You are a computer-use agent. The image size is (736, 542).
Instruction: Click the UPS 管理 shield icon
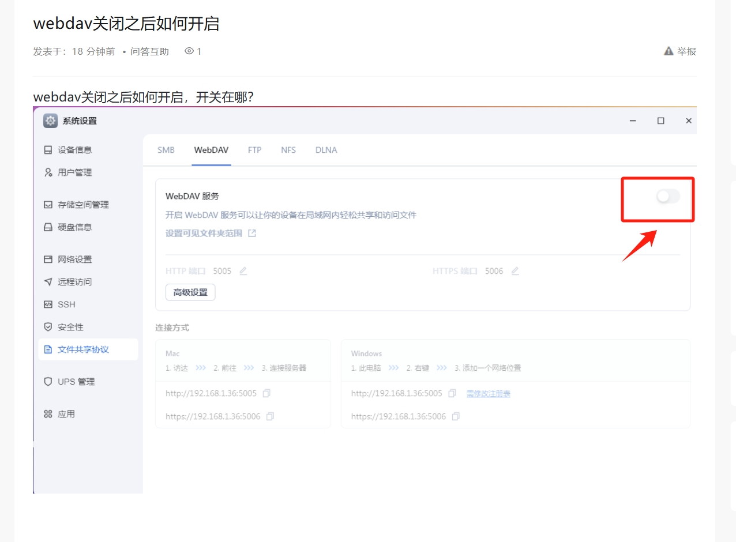pos(48,382)
